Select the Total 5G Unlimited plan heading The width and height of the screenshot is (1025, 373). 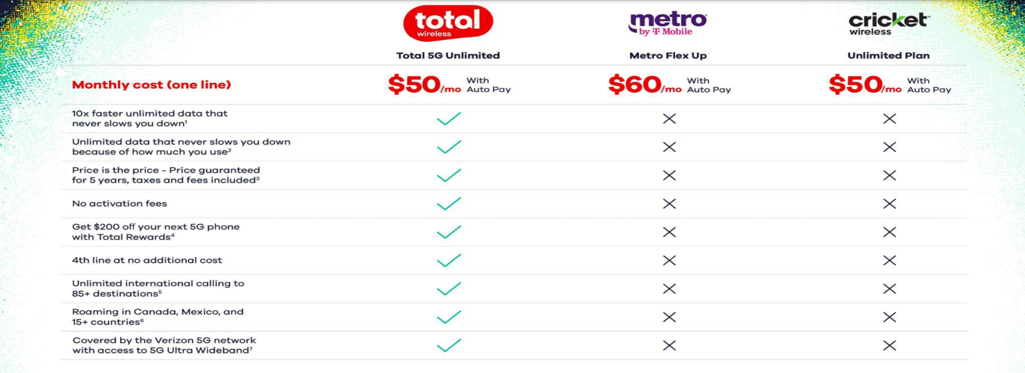click(x=448, y=55)
